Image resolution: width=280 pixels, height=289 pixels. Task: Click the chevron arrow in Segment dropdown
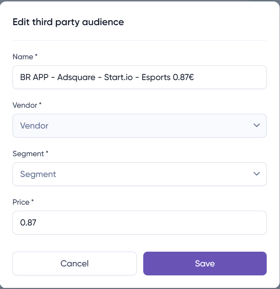(x=256, y=174)
